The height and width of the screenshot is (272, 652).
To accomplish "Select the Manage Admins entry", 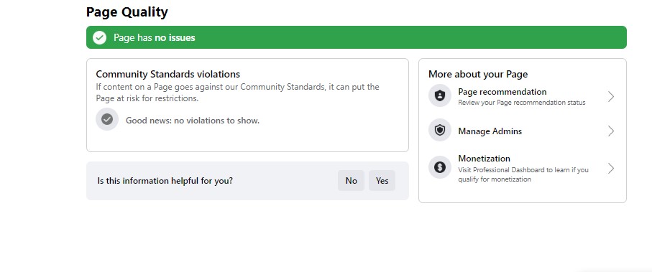I will (490, 131).
